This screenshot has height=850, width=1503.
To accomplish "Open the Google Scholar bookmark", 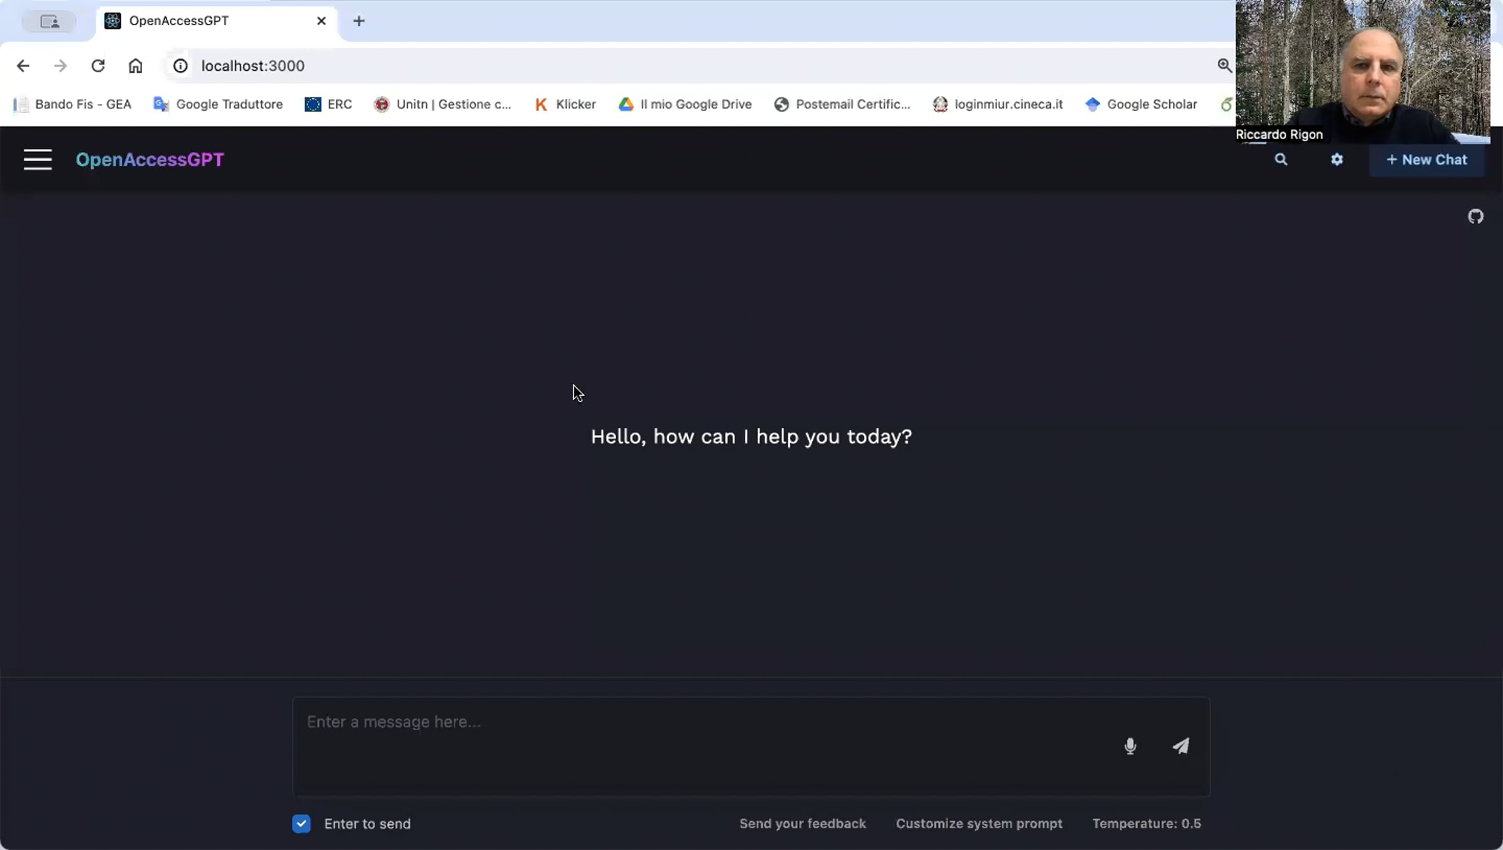I will pyautogui.click(x=1141, y=105).
